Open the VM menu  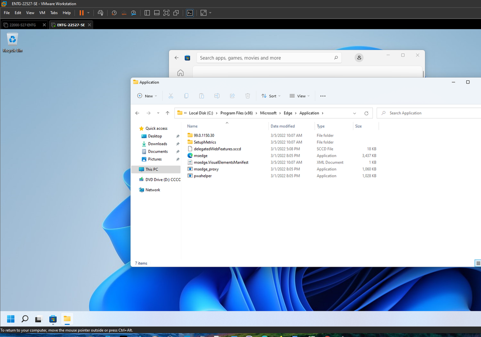[x=43, y=13]
